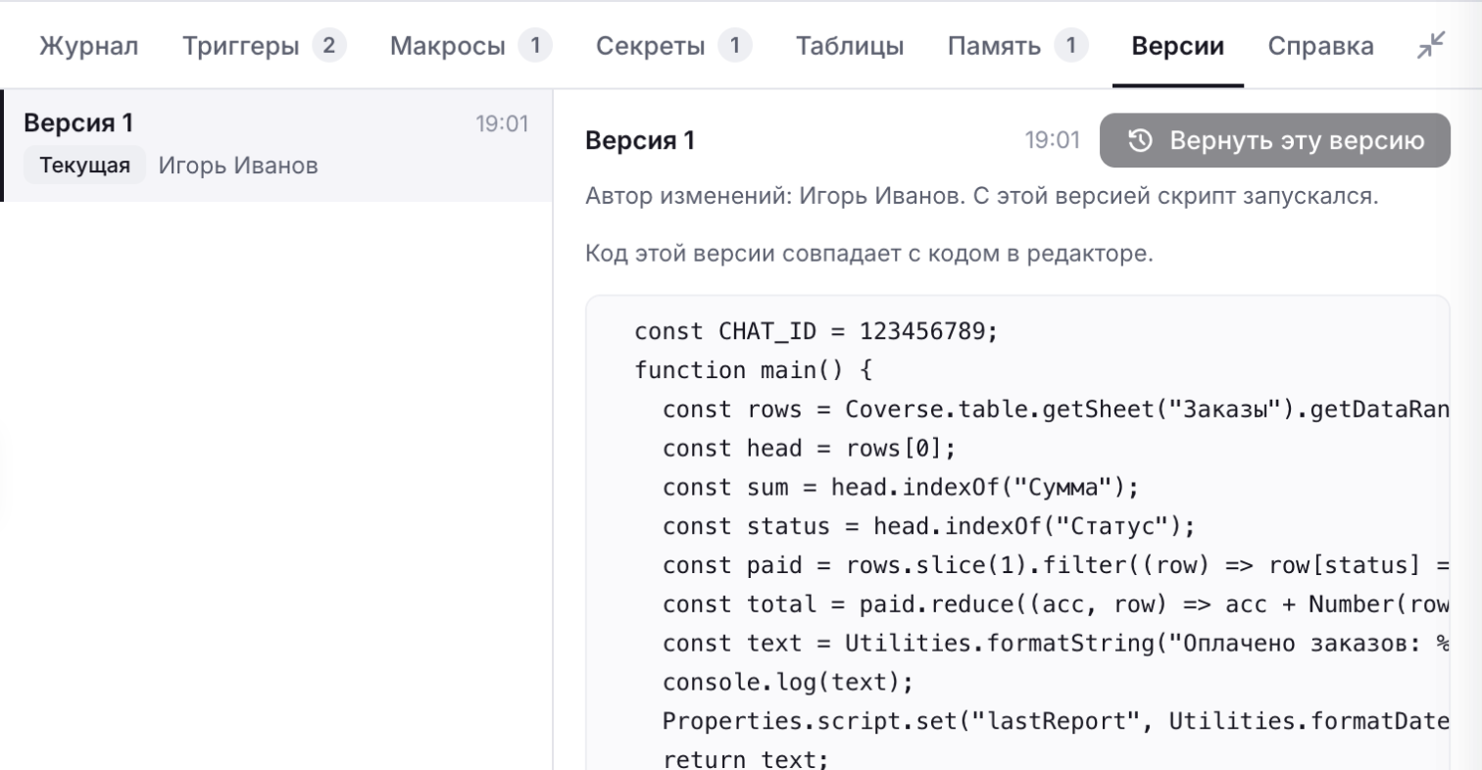Click the Автор изменений description line
Image resolution: width=1482 pixels, height=770 pixels.
click(x=982, y=195)
